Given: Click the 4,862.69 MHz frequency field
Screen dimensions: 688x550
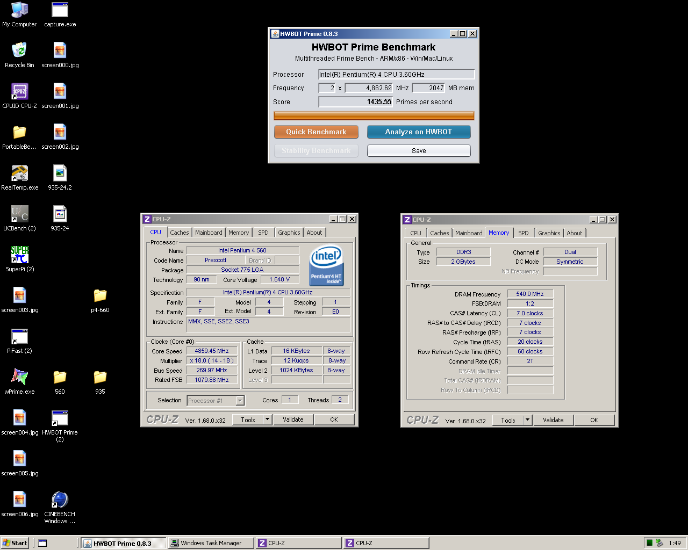Looking at the screenshot, I should tap(369, 88).
